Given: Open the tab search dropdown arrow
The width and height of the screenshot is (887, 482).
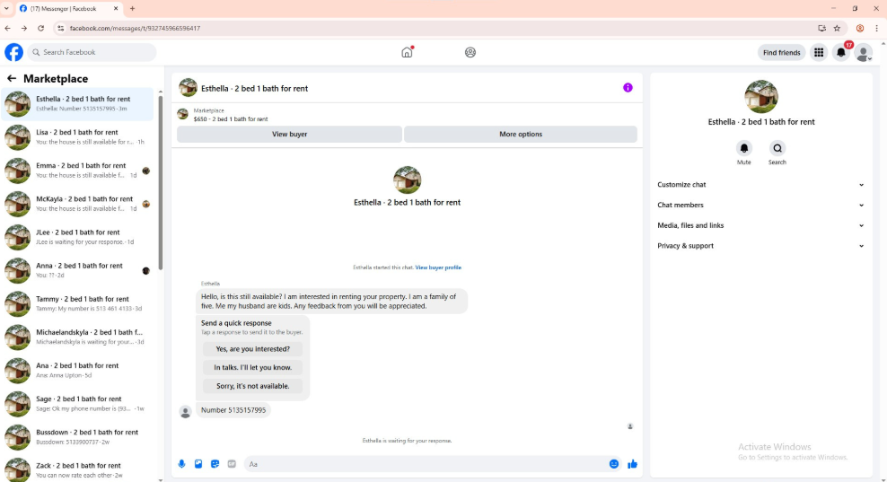Looking at the screenshot, I should point(6,8).
